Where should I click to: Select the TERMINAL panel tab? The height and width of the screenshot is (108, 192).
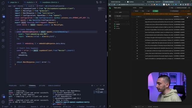pyautogui.click(x=32, y=85)
